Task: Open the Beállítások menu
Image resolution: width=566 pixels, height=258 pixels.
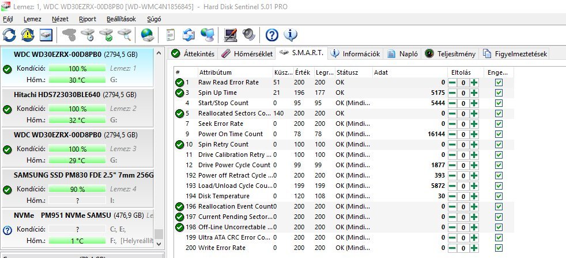Action: [x=121, y=19]
